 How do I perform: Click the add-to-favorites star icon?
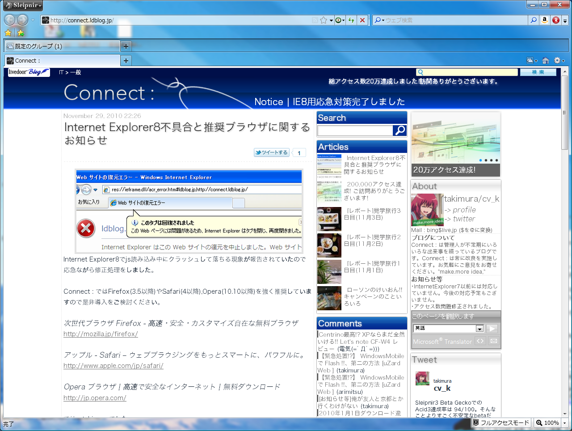pyautogui.click(x=21, y=33)
